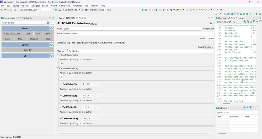Collapse the CanIfInitHohCfg section chevron
Screen dimensions: 262x139
coord(61,119)
